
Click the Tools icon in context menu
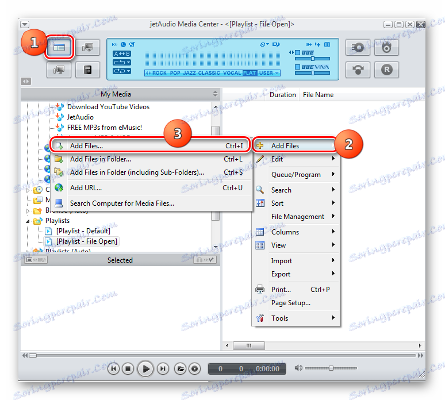[x=260, y=318]
